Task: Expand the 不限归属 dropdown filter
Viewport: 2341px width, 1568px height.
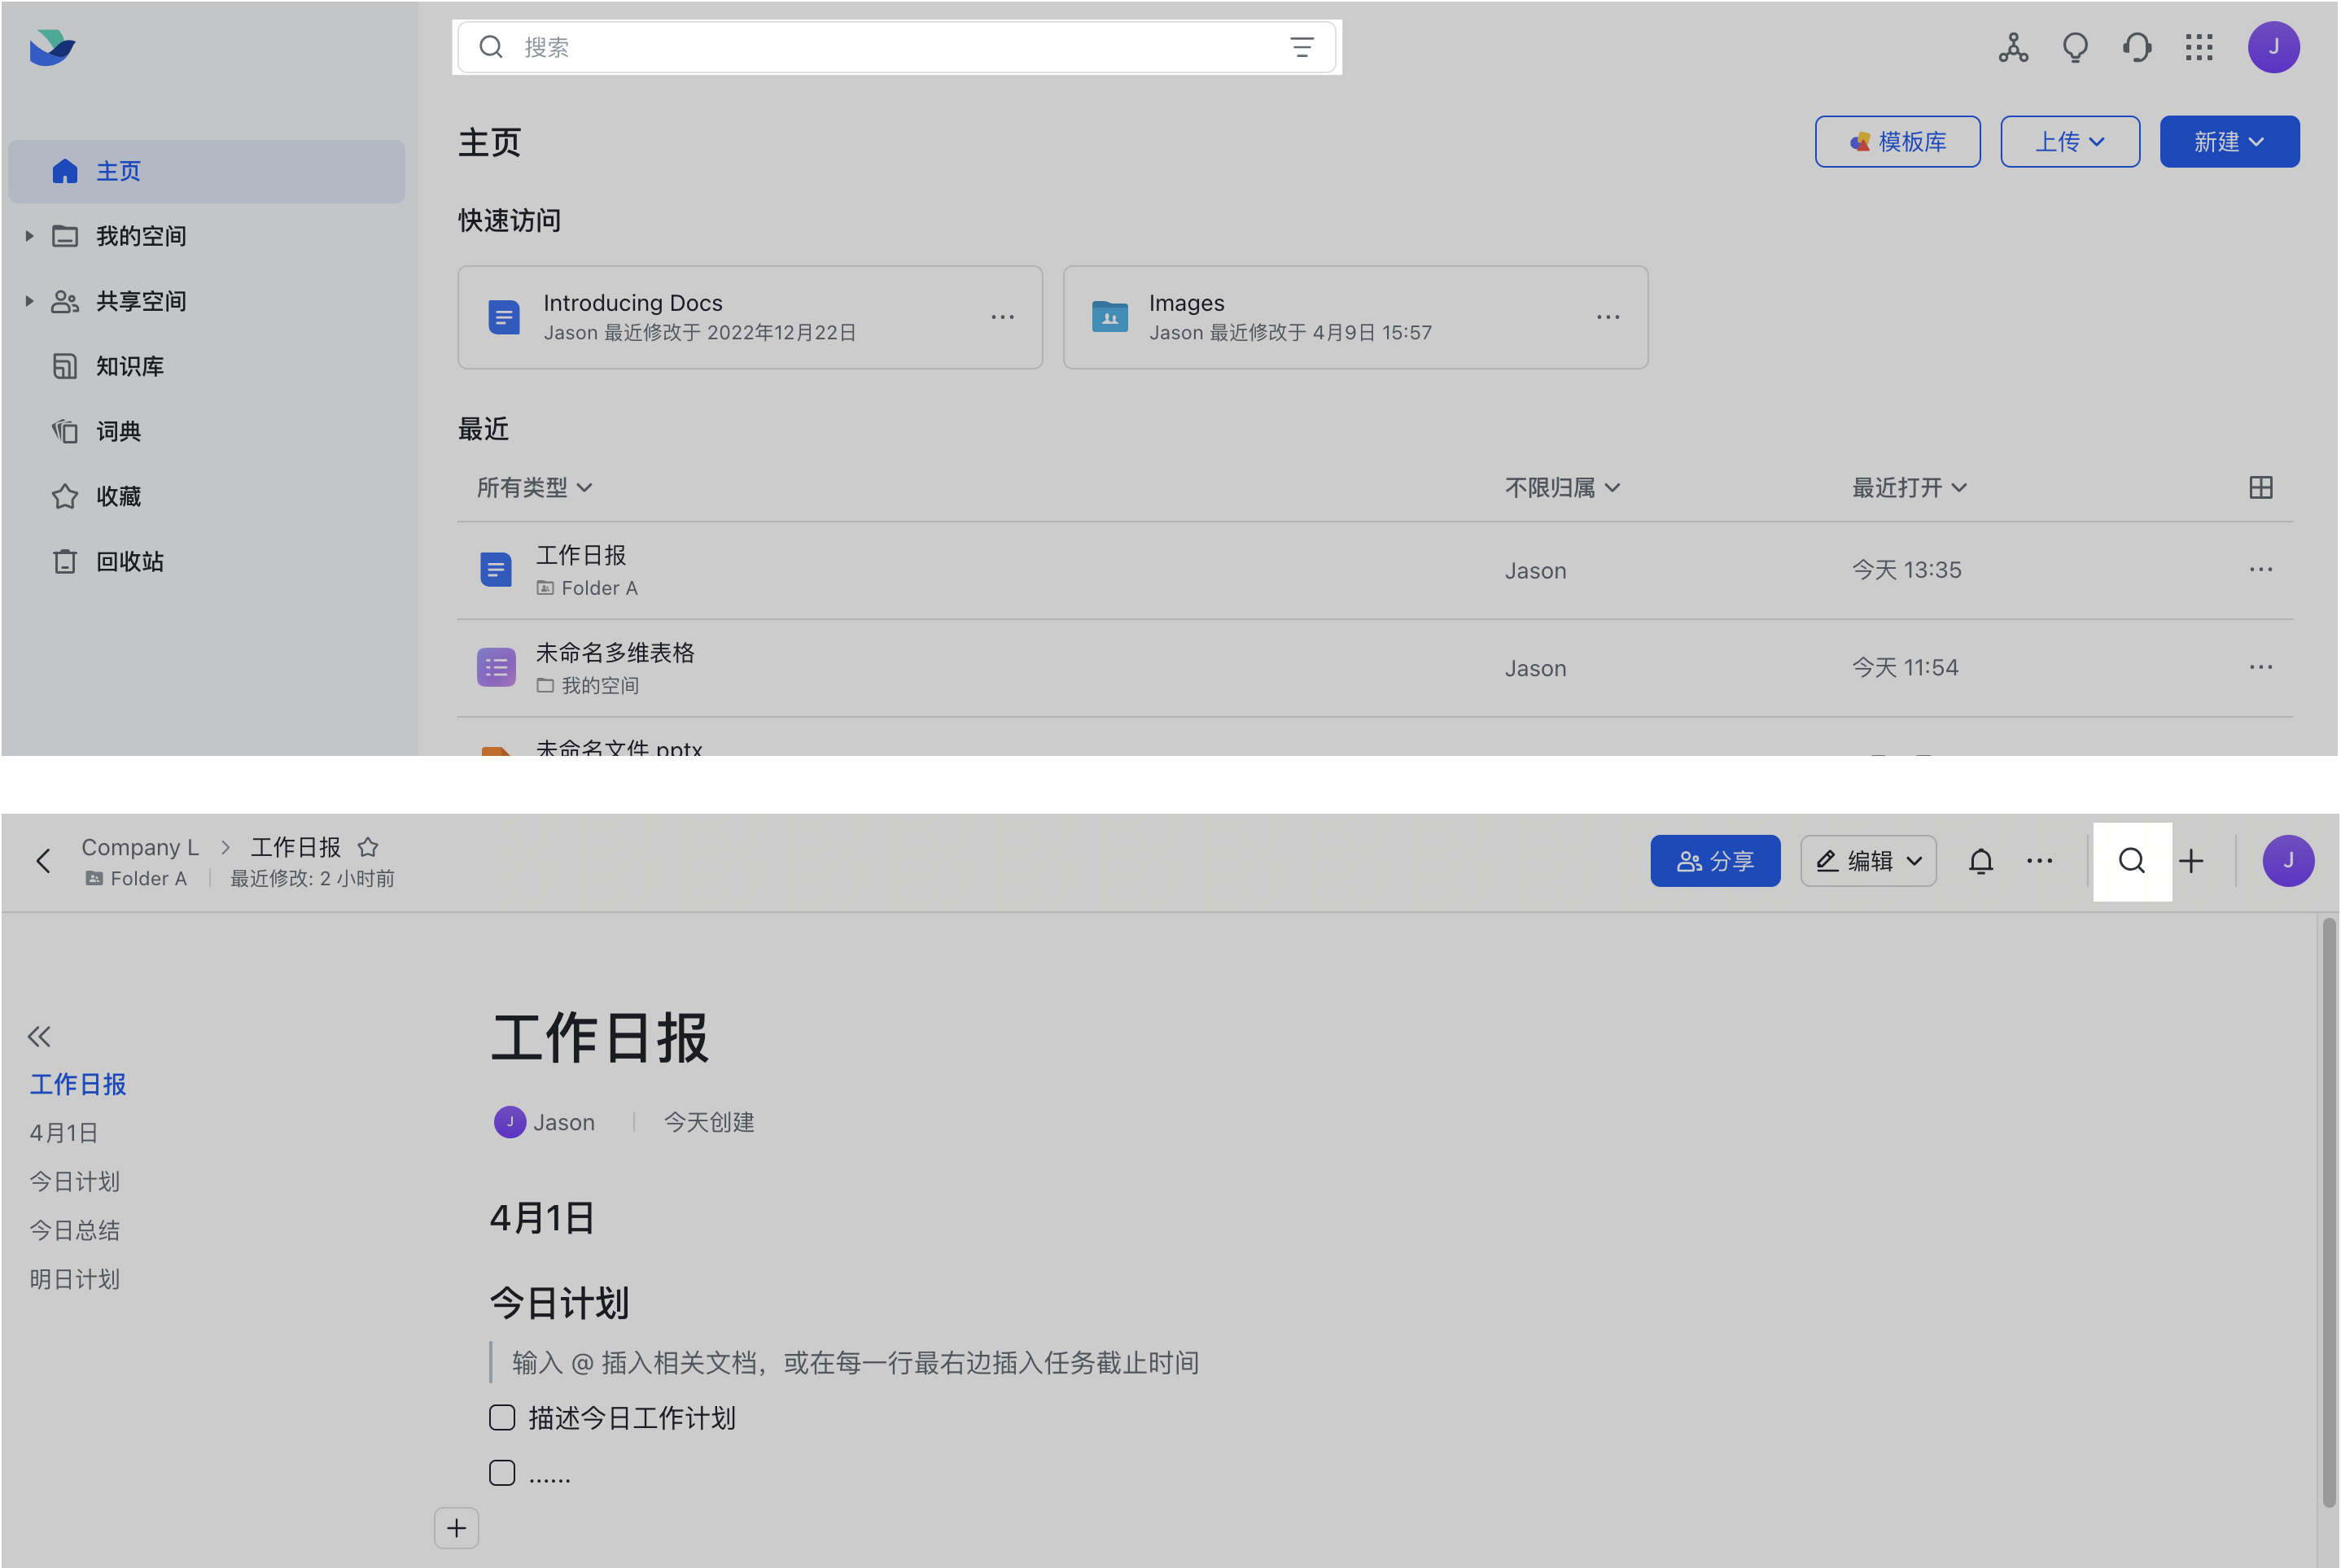Action: (1559, 487)
